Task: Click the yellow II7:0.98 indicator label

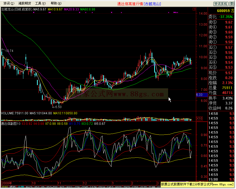Action: [x=50, y=124]
